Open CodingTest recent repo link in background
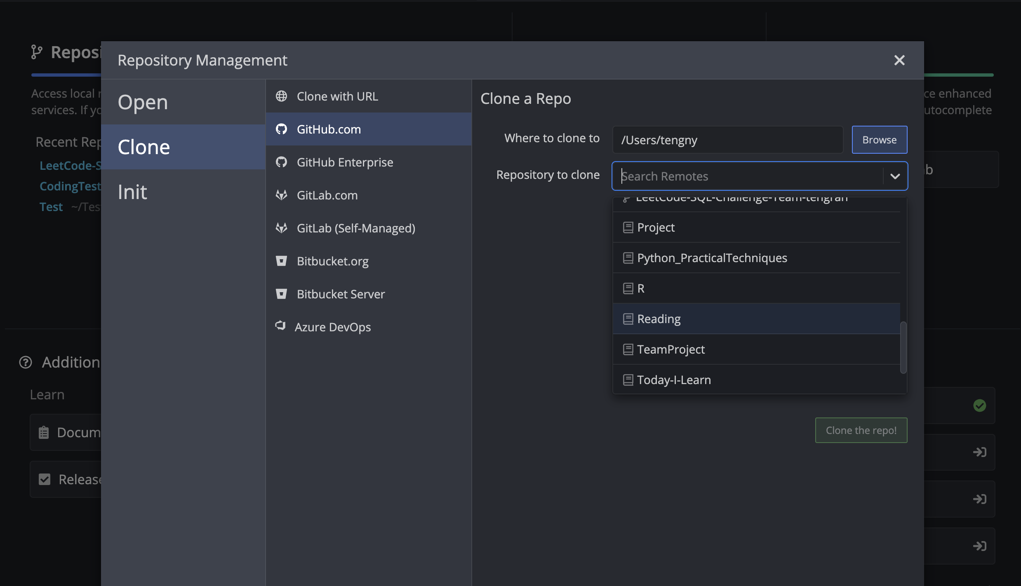Image resolution: width=1021 pixels, height=586 pixels. coord(70,186)
